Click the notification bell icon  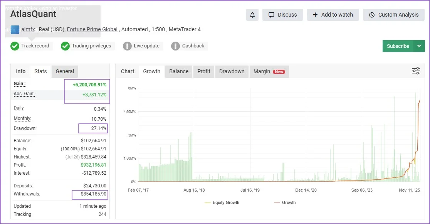[x=252, y=15]
